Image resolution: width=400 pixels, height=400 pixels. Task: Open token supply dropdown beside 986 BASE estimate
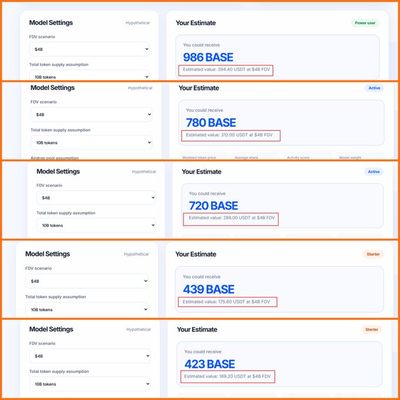[89, 75]
